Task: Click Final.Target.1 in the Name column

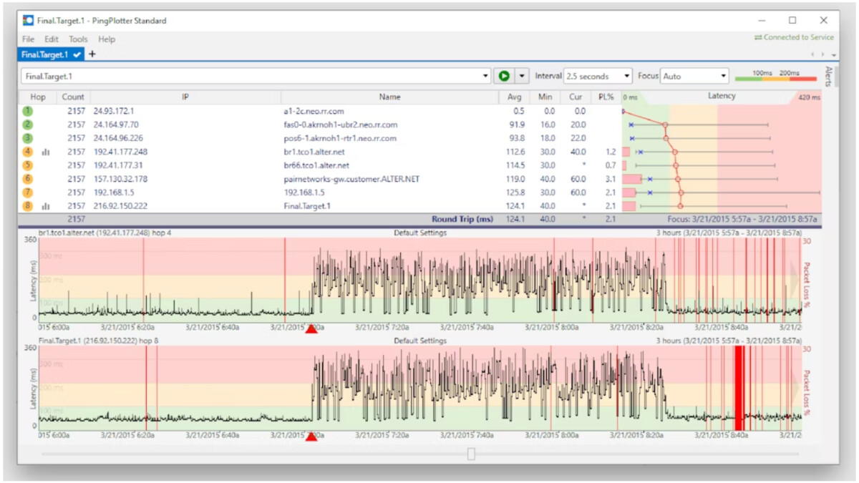Action: click(307, 206)
